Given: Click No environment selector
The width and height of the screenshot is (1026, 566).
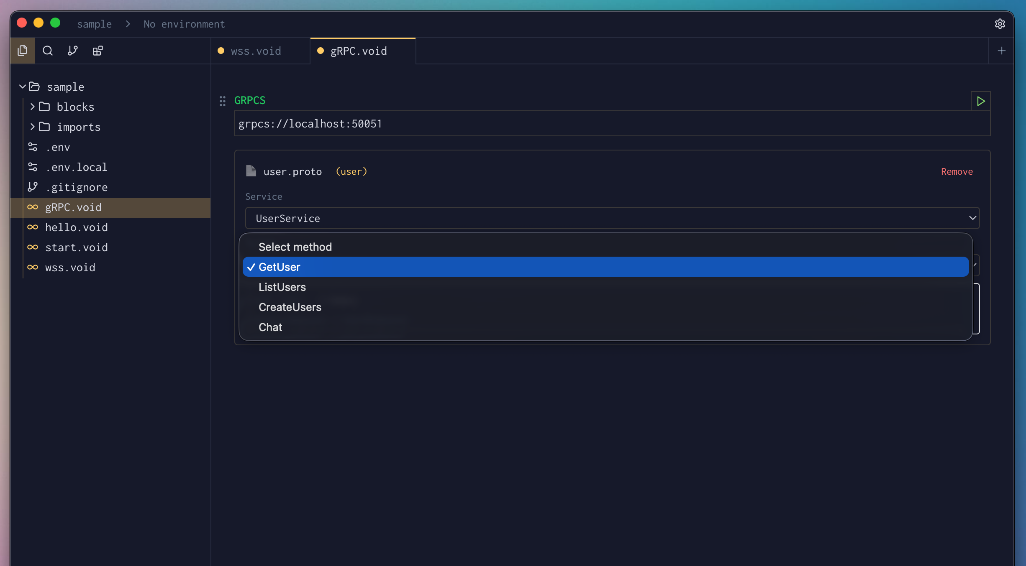Looking at the screenshot, I should click(184, 24).
